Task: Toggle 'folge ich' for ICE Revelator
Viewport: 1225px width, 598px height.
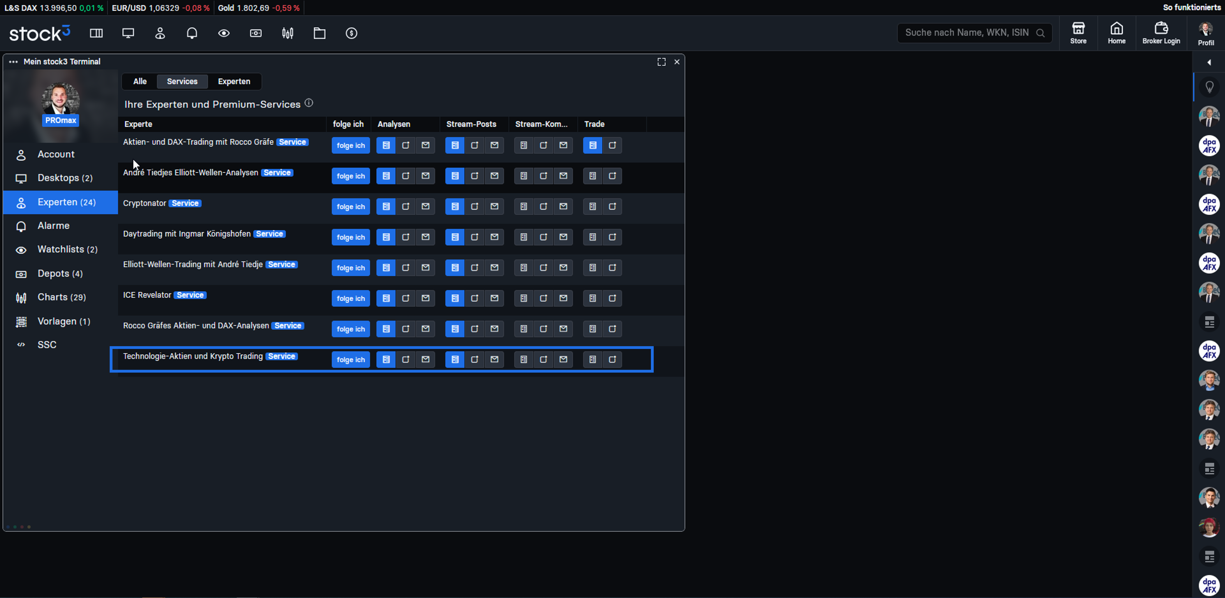Action: pyautogui.click(x=351, y=299)
